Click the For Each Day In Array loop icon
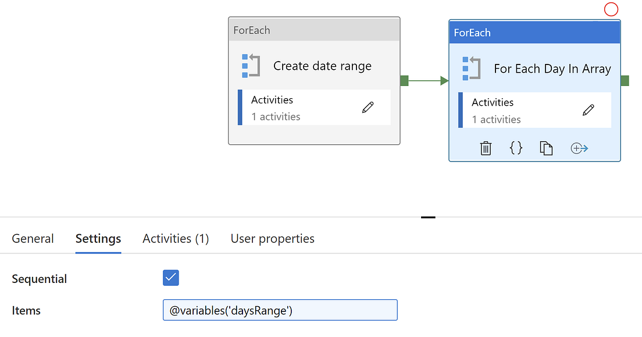Screen dimensions: 642x337 coord(471,69)
